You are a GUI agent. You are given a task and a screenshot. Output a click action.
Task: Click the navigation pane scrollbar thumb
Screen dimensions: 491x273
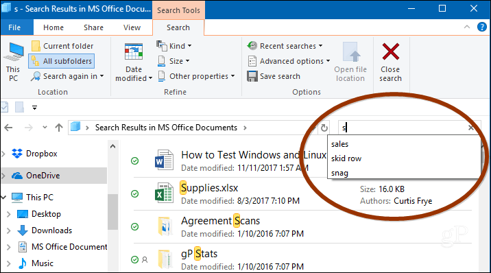(112, 212)
